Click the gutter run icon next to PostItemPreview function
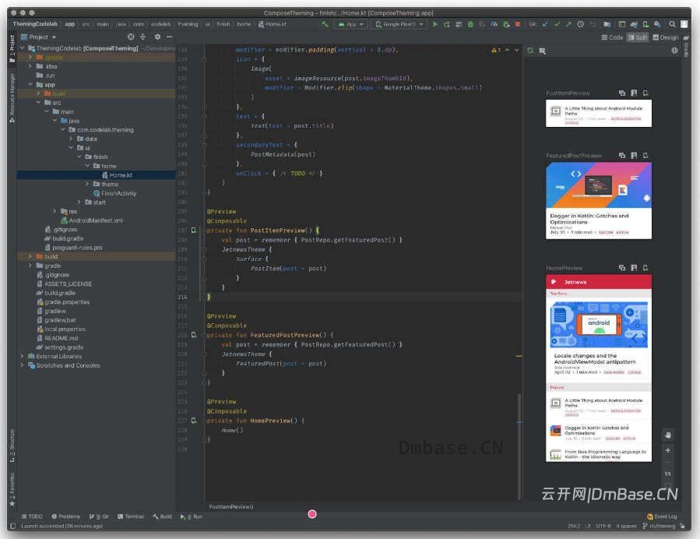 click(194, 230)
